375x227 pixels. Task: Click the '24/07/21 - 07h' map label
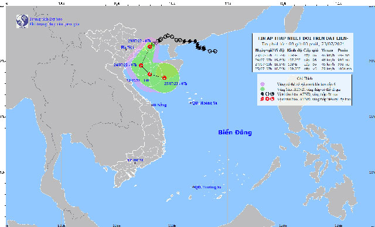coord(126,65)
